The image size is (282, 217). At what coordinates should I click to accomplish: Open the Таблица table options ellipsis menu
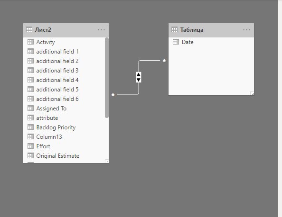tap(246, 30)
